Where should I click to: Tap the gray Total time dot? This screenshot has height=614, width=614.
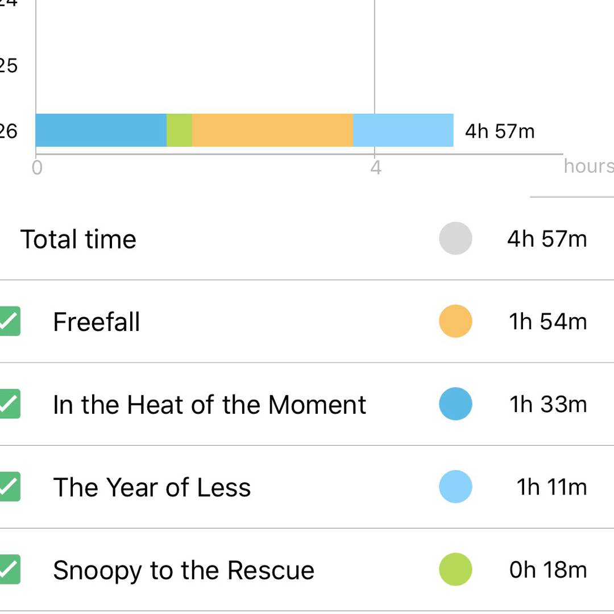tap(455, 239)
